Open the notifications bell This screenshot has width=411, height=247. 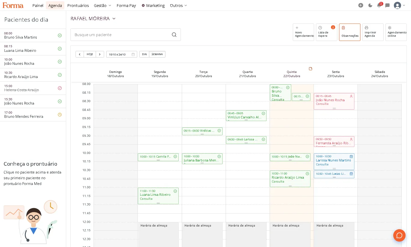pyautogui.click(x=379, y=5)
